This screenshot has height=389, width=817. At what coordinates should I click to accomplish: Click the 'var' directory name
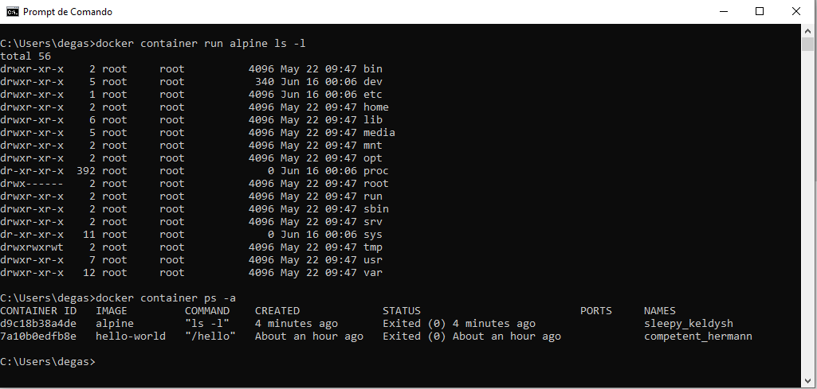point(373,273)
